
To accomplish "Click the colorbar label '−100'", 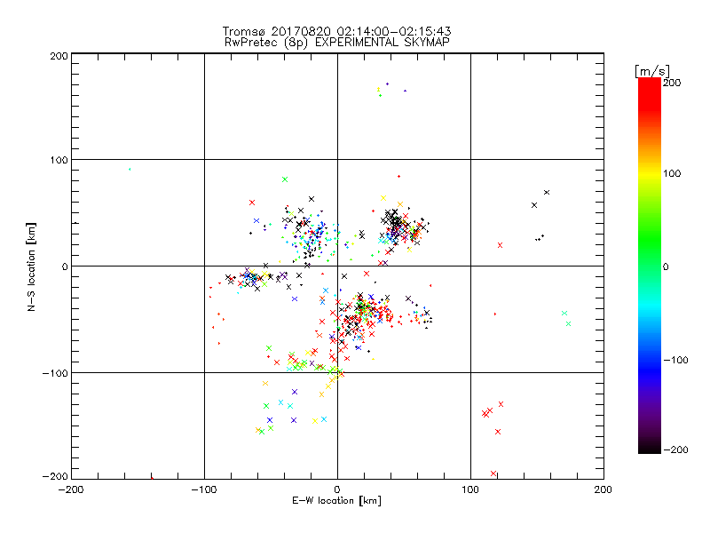I will coord(675,361).
